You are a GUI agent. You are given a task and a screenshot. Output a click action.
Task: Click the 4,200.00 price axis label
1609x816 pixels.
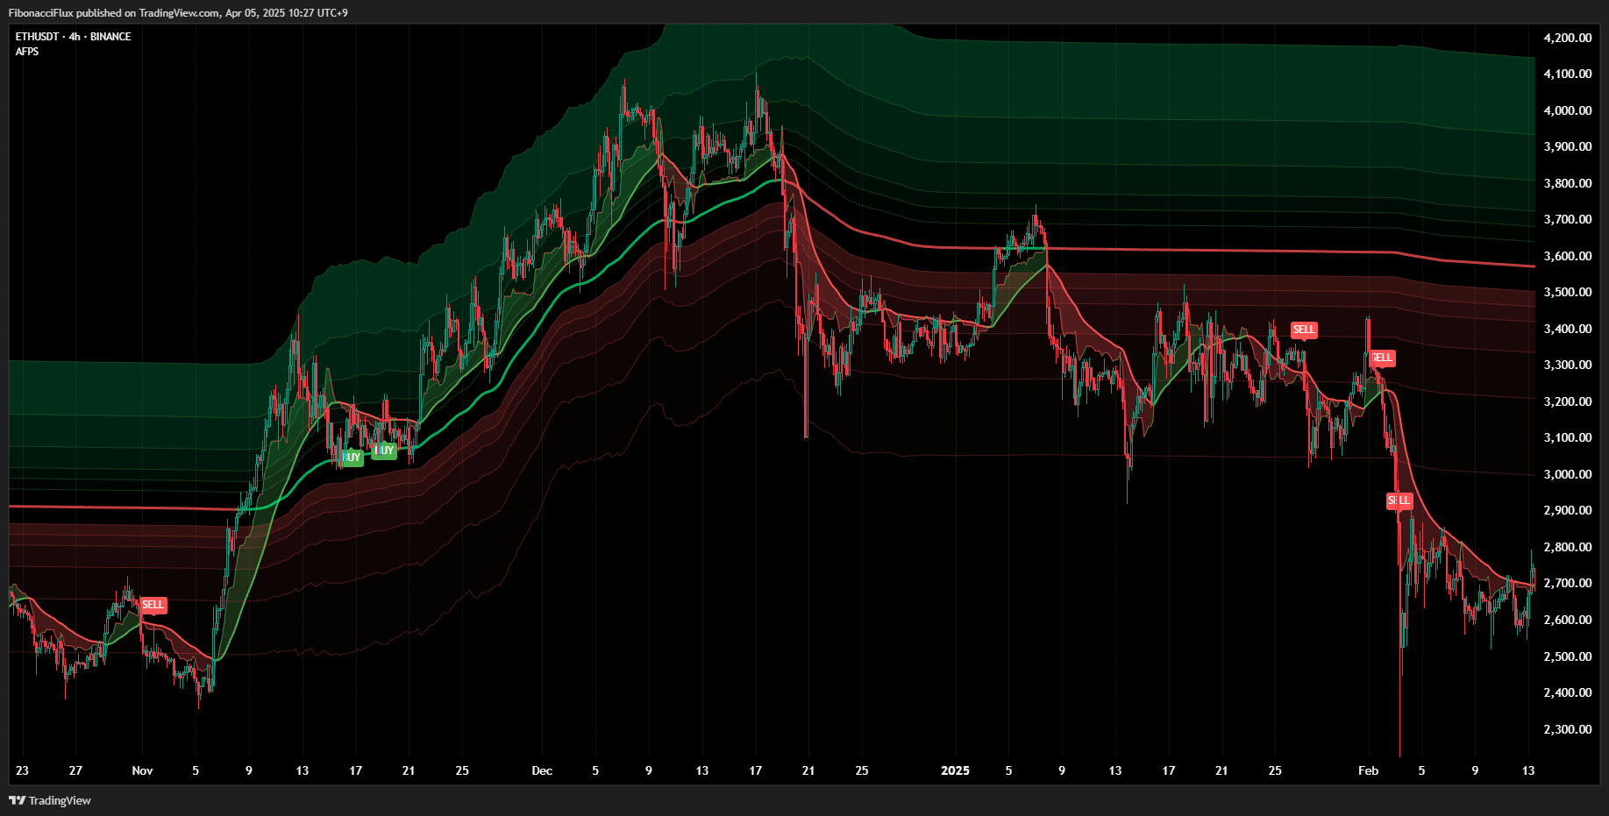1568,38
